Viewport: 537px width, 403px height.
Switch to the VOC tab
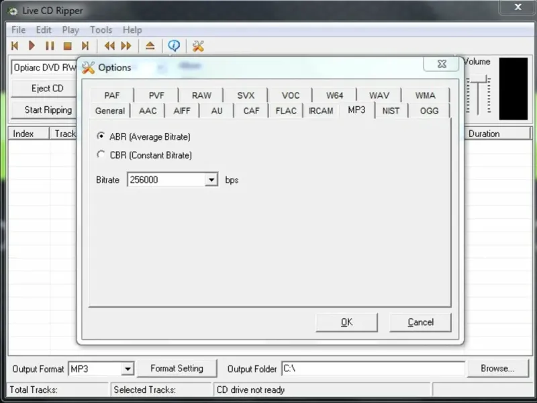(291, 95)
